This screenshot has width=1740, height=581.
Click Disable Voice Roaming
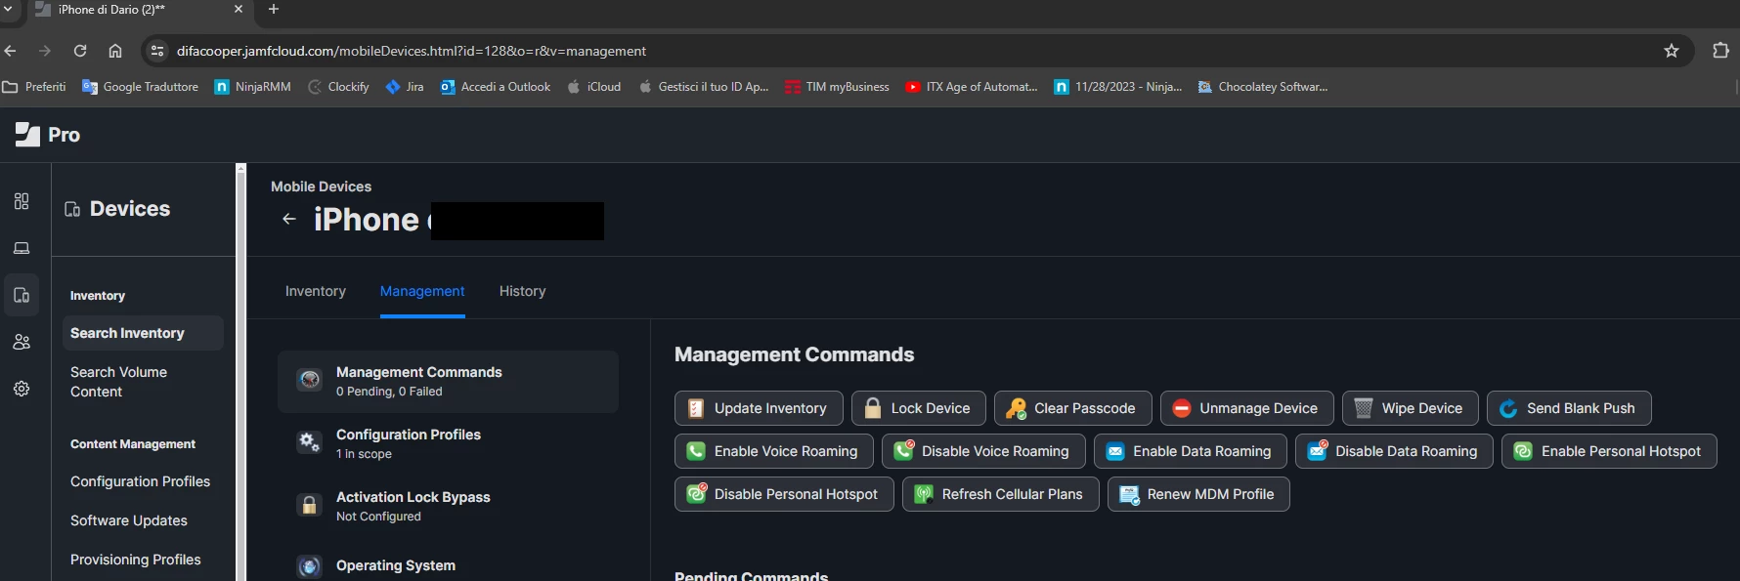(983, 451)
